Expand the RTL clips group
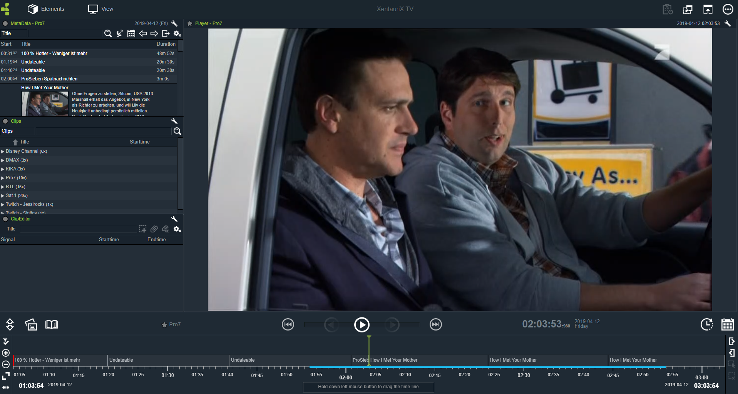Screen dimensions: 738x394 coord(3,187)
